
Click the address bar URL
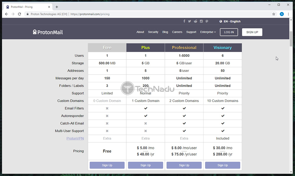(x=90, y=14)
